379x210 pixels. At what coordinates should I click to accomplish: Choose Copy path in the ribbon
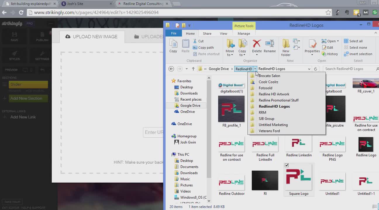coord(203,48)
